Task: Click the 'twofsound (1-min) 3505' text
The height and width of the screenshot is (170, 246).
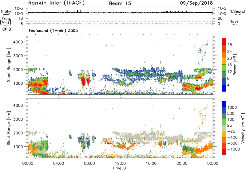Action: 53,30
